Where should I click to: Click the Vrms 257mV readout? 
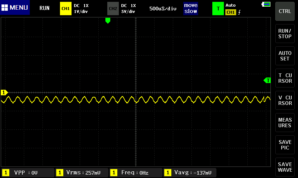click(82, 172)
